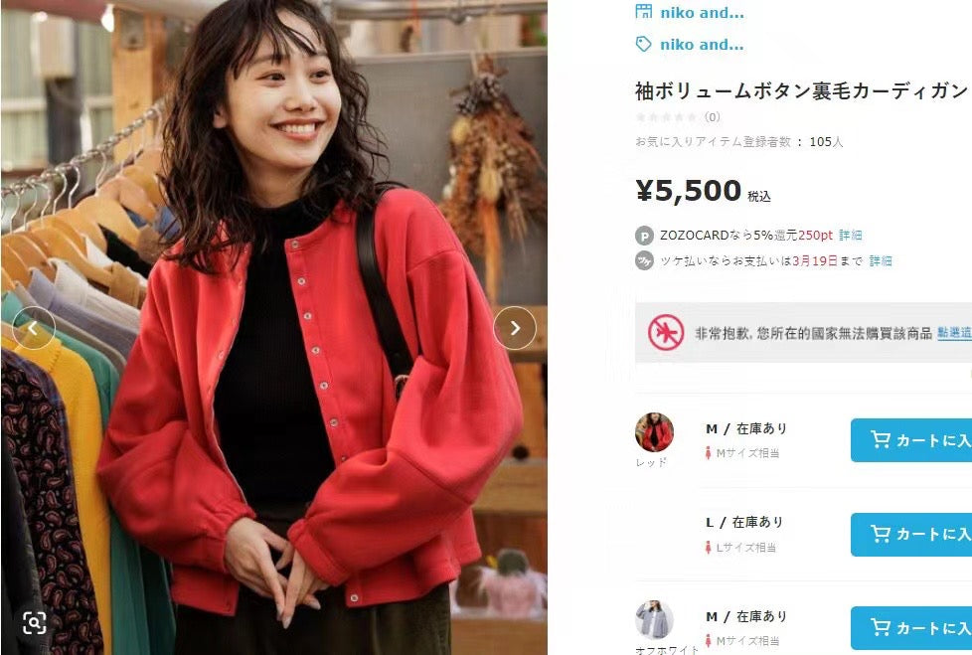Show the next product image with right arrow
The width and height of the screenshot is (972, 655).
pyautogui.click(x=515, y=328)
